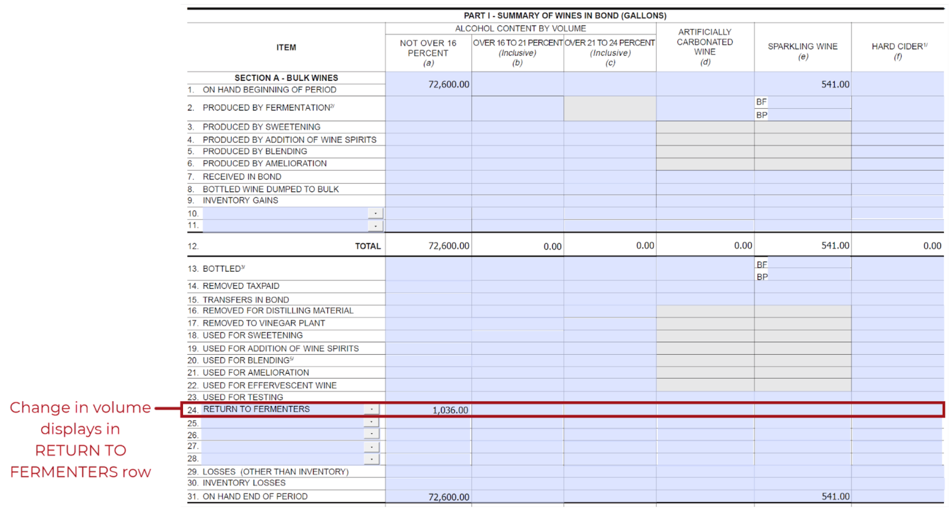Click PRODUCED BY BLENDING row label
952x513 pixels.
255,151
